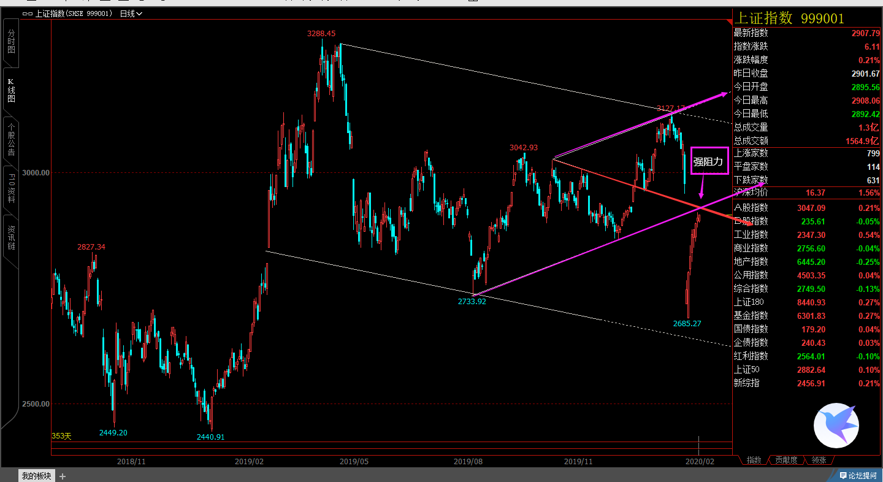Click the 353天 day count label
The height and width of the screenshot is (482, 883).
coord(61,436)
